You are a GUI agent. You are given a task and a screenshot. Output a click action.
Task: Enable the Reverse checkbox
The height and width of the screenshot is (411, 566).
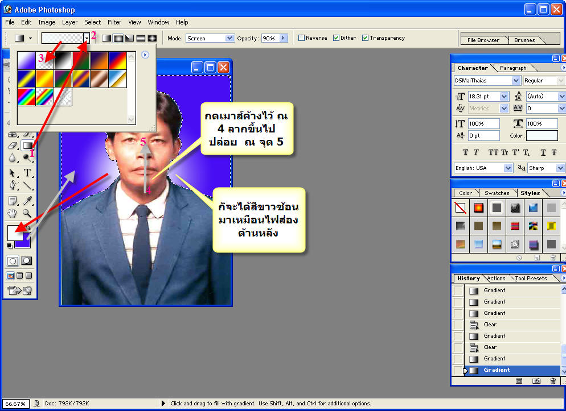(301, 38)
